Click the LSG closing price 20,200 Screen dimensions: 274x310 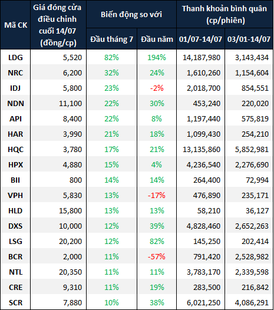click(70, 242)
